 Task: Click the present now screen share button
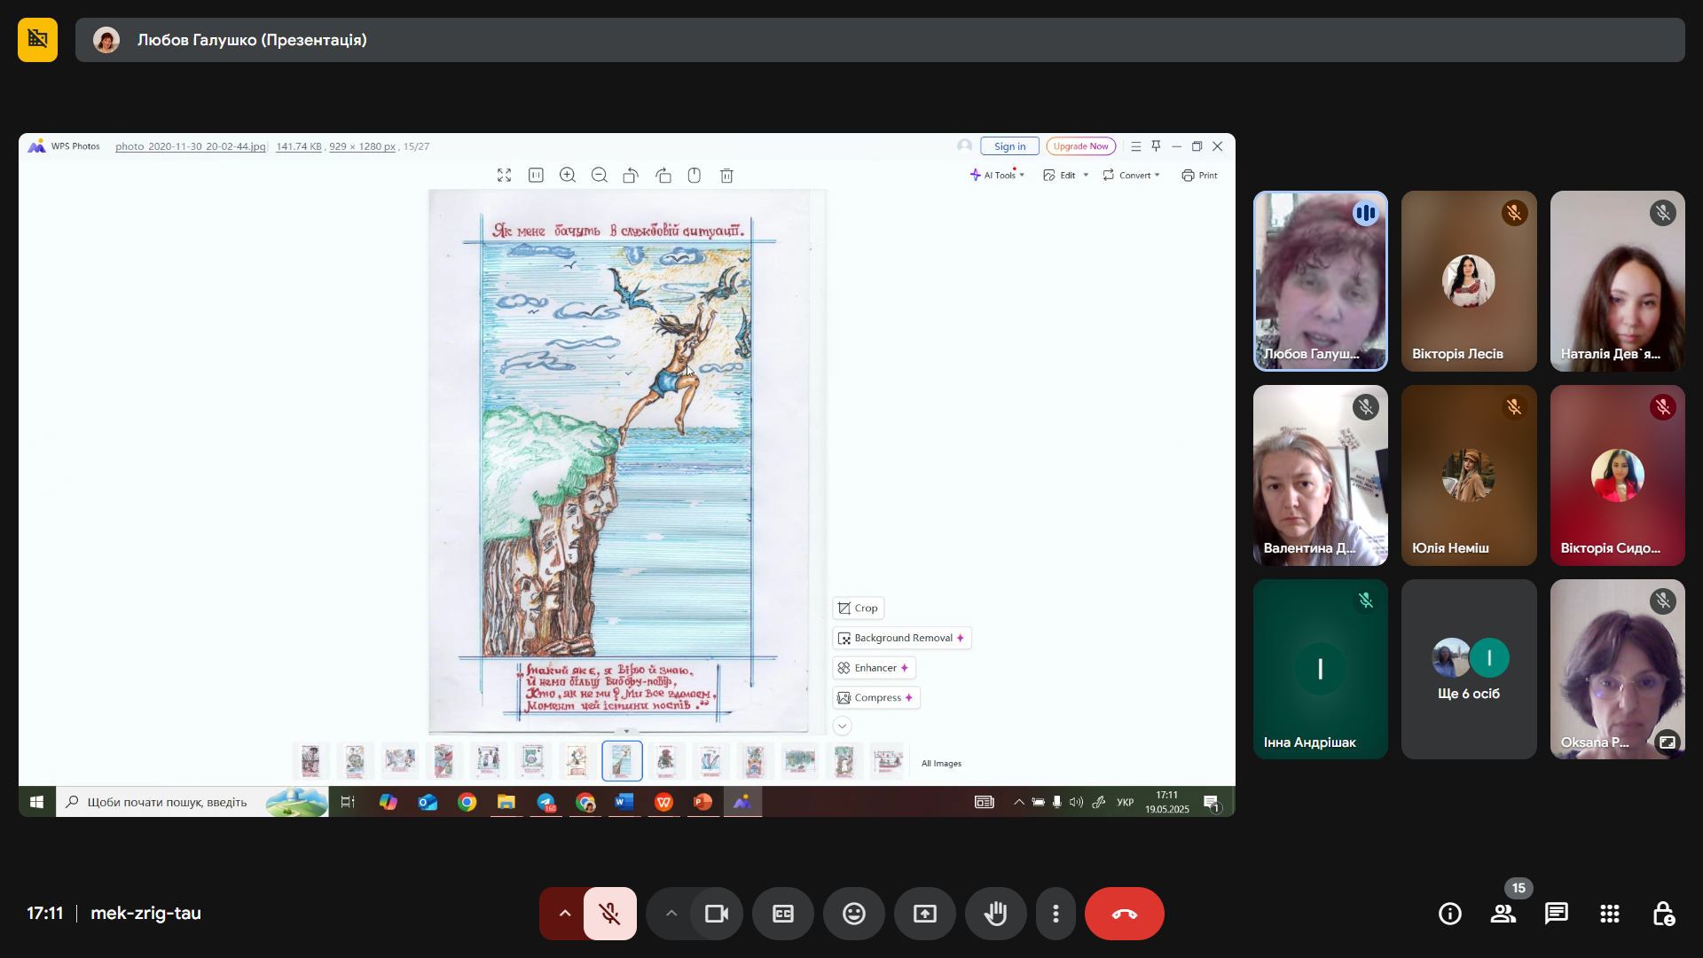(x=925, y=914)
